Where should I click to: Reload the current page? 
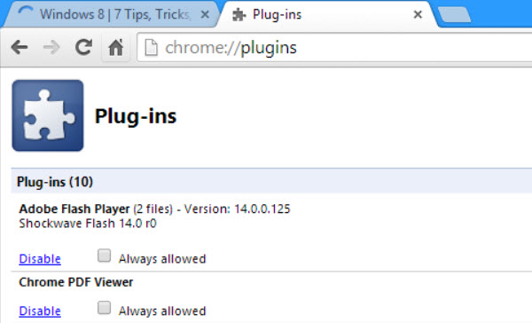coord(83,47)
